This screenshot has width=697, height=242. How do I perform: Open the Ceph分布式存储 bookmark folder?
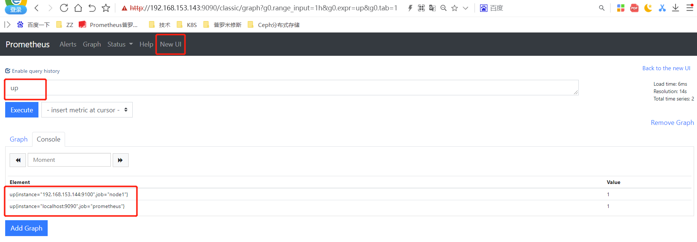273,25
